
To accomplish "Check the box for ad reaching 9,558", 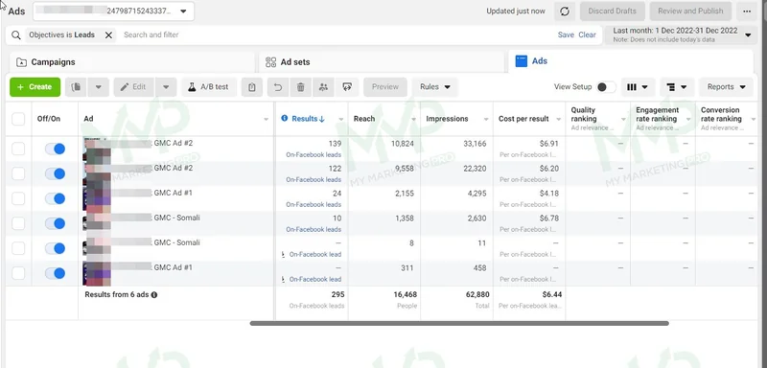I will coord(18,173).
